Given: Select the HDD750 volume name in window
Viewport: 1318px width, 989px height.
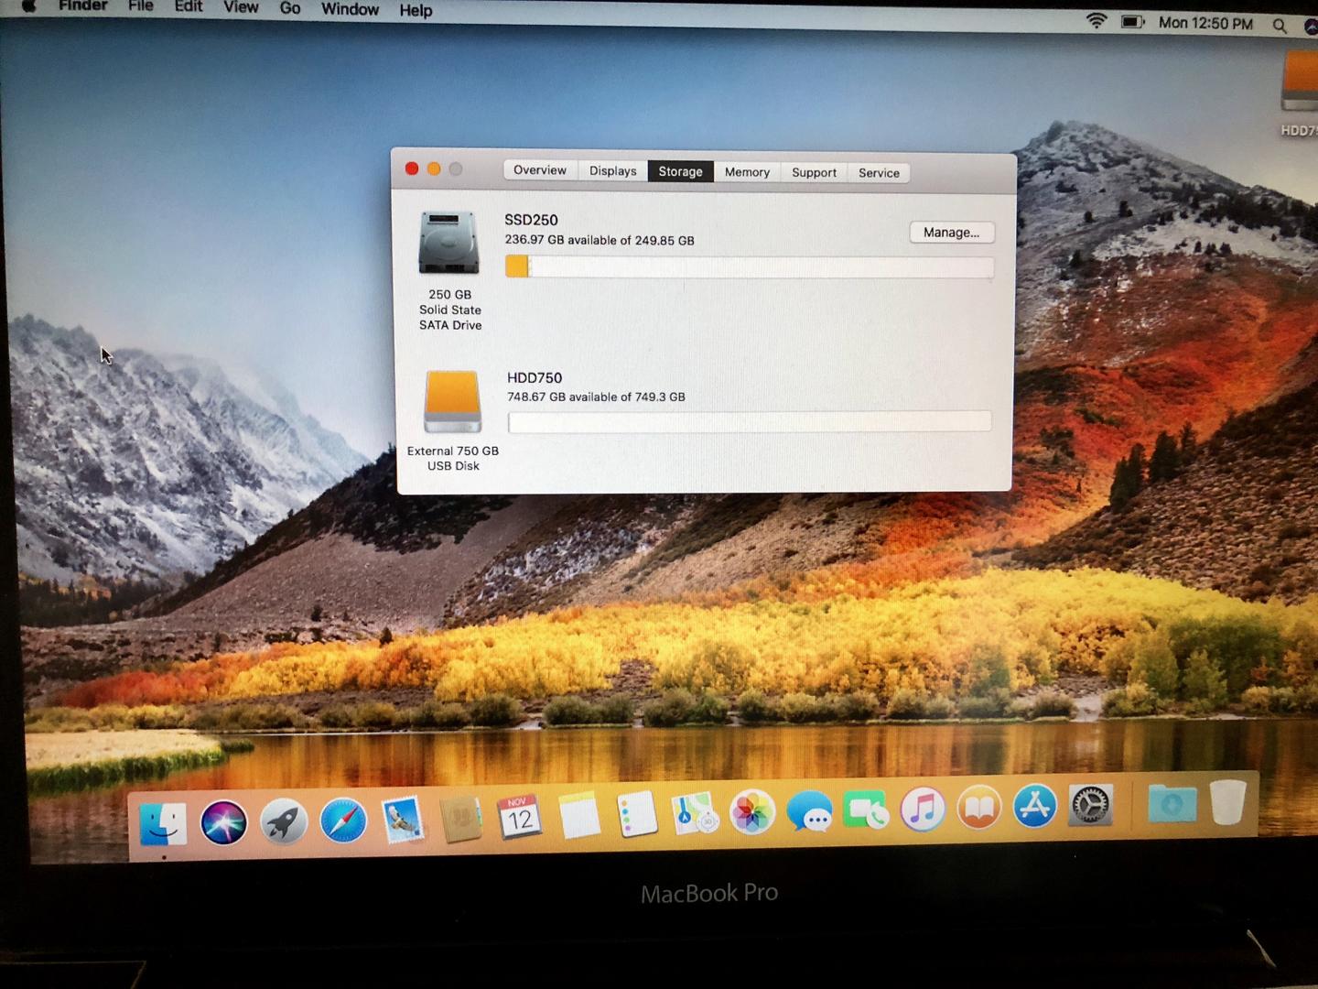Looking at the screenshot, I should [535, 377].
